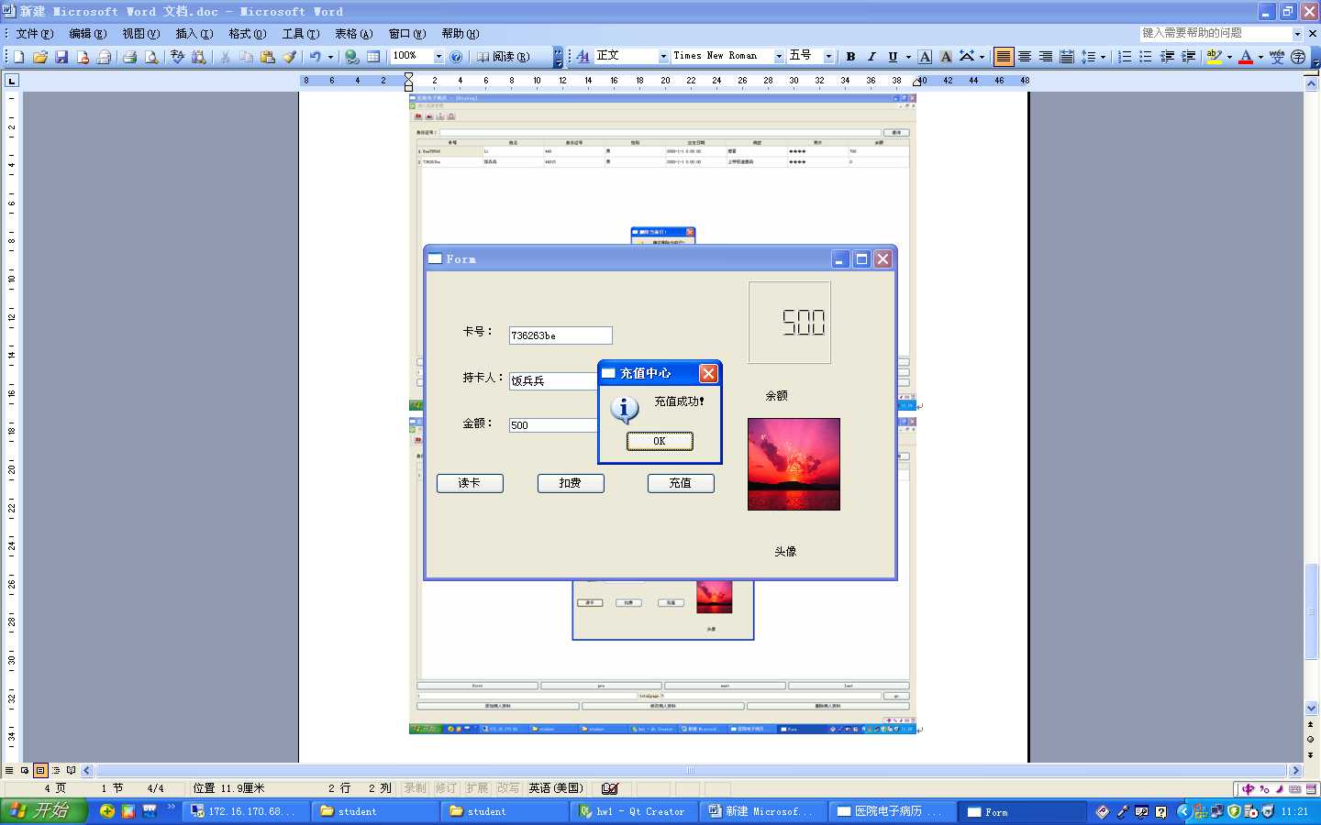Open underline style dropdown arrow
Screen dimensions: 1321x825
[908, 57]
